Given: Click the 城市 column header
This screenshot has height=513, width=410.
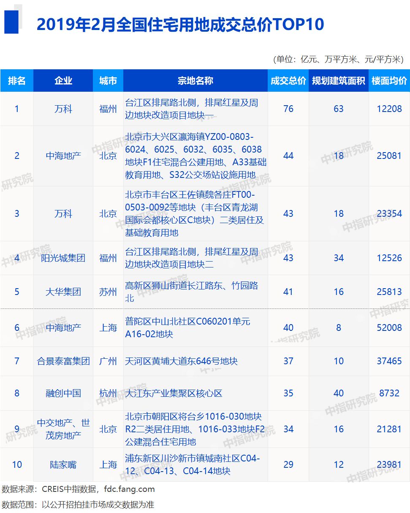Looking at the screenshot, I should [108, 81].
